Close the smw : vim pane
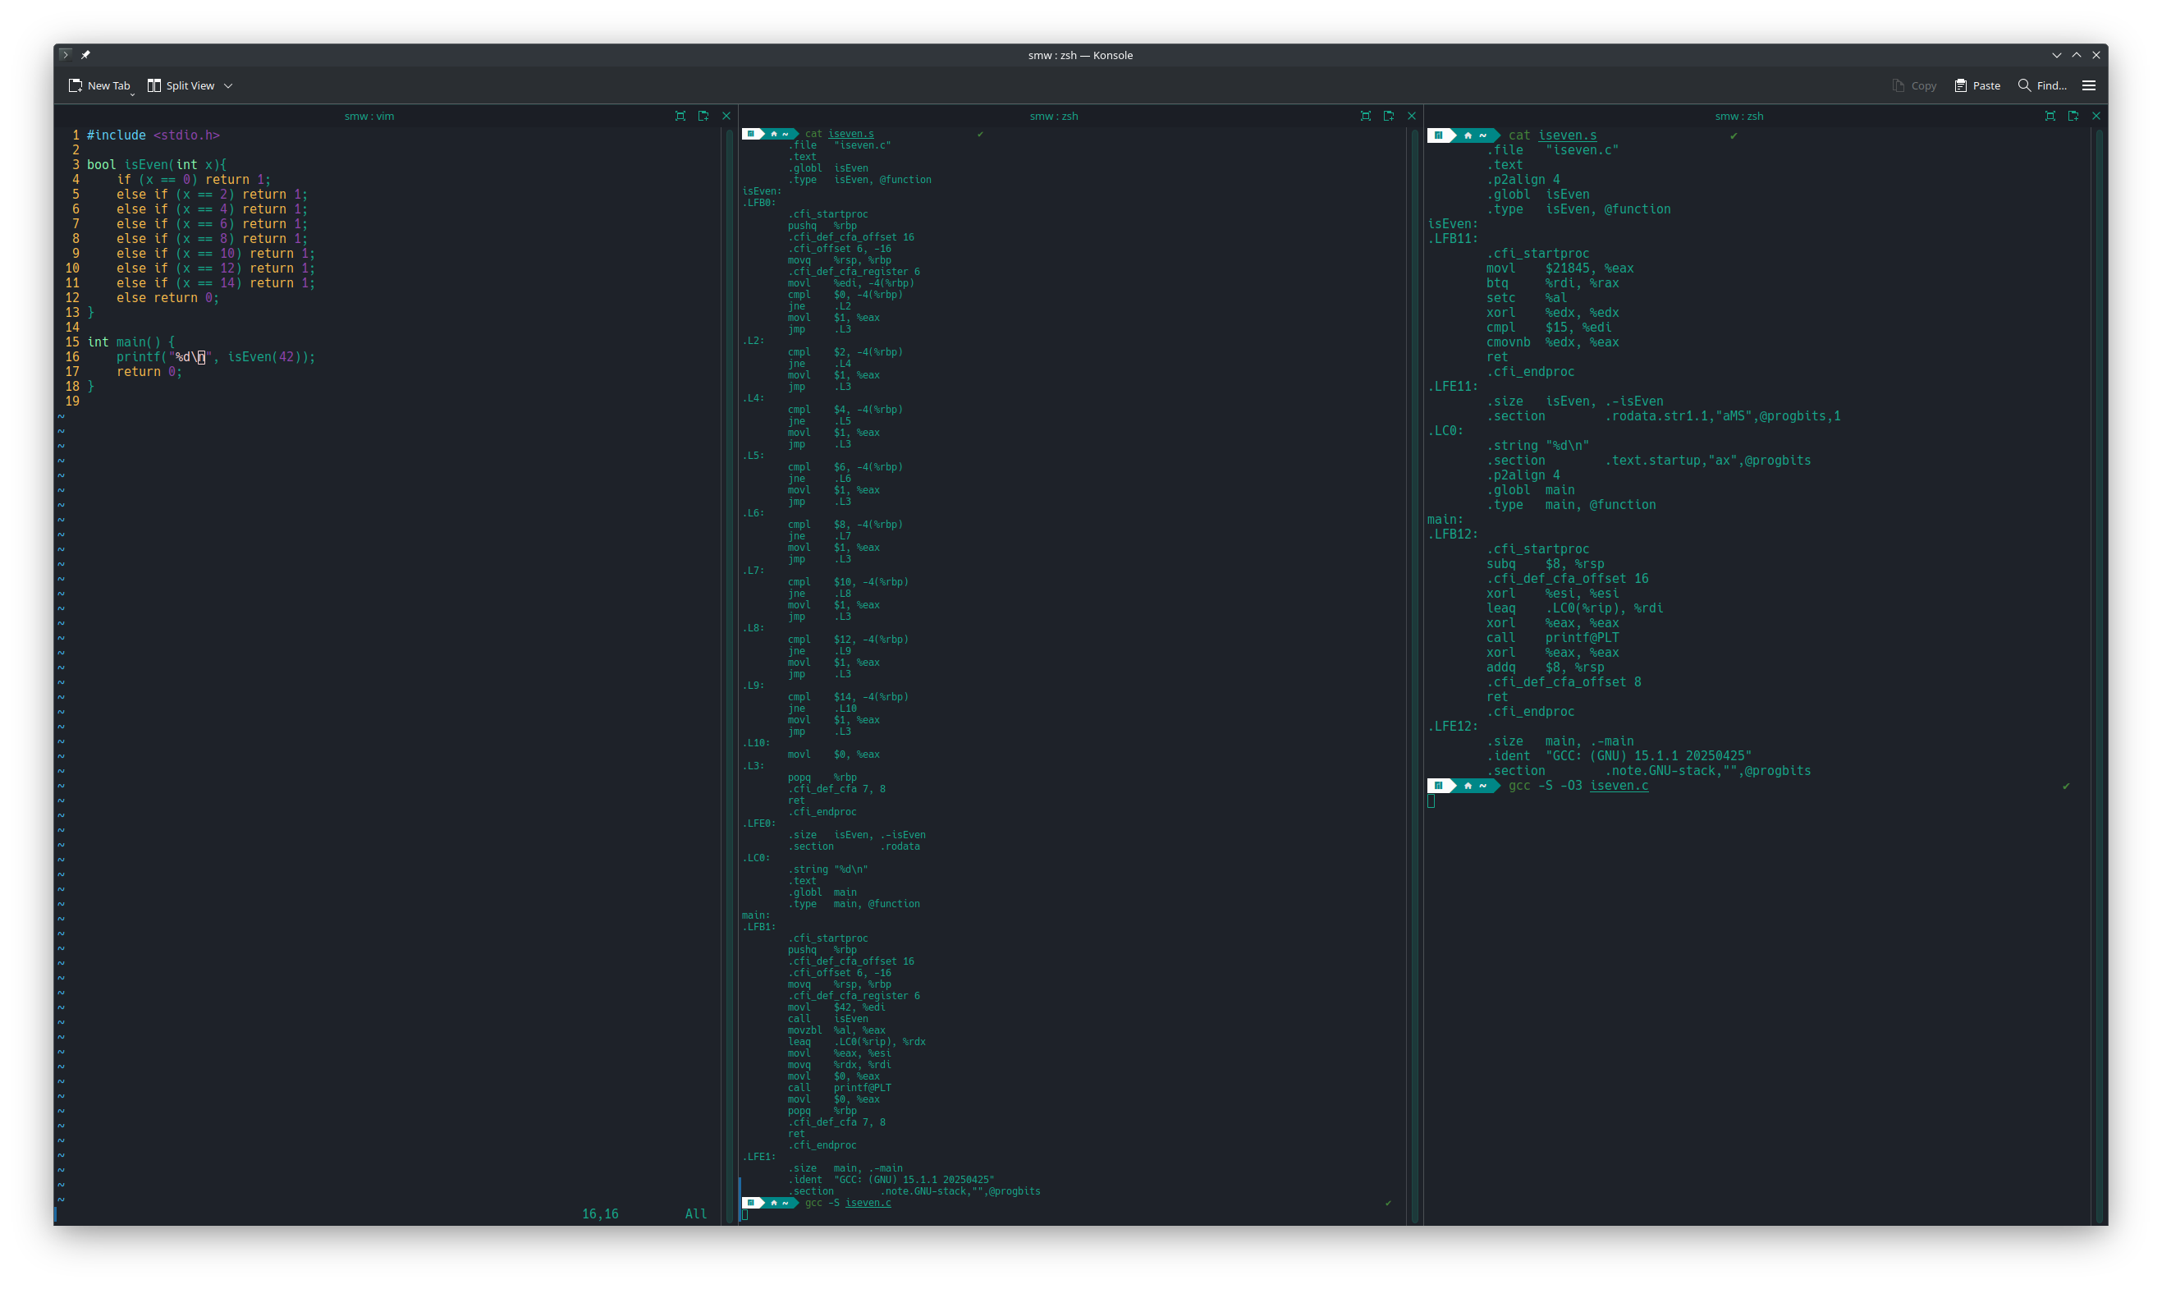Viewport: 2162px width, 1289px height. click(x=726, y=116)
